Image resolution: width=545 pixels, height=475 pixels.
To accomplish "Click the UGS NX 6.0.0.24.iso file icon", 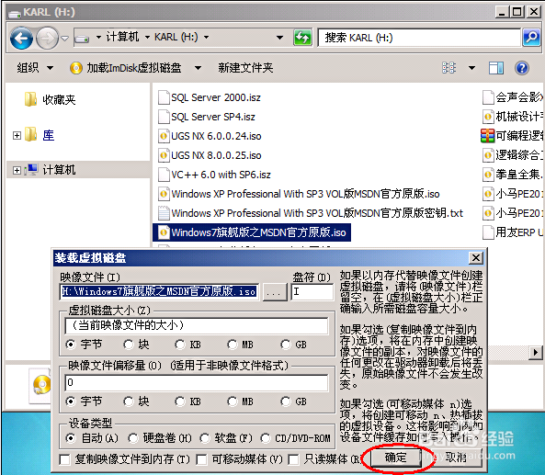I will pyautogui.click(x=164, y=136).
